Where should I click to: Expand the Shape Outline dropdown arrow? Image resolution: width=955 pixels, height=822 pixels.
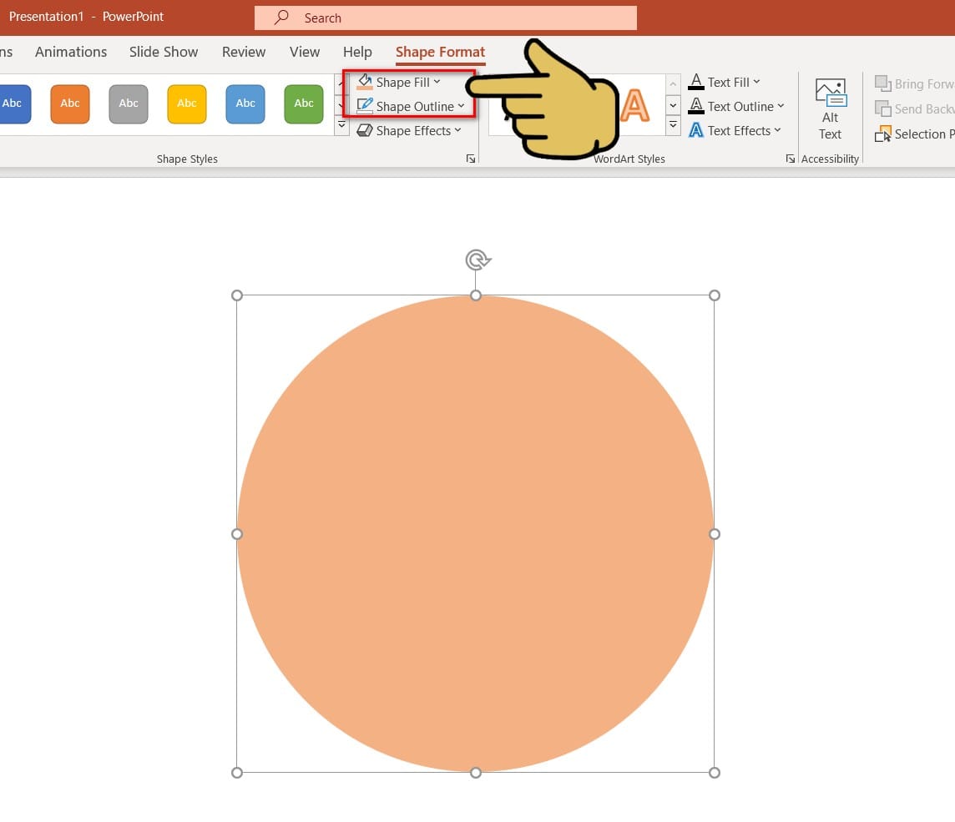[461, 106]
